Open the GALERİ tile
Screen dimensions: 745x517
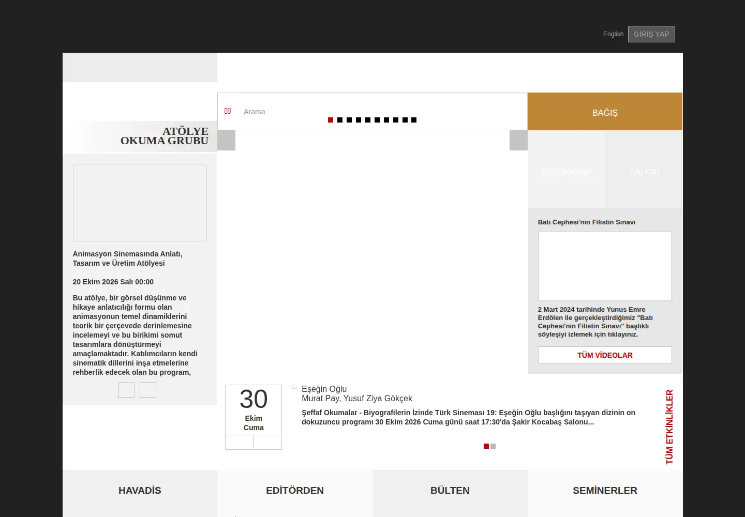(644, 169)
